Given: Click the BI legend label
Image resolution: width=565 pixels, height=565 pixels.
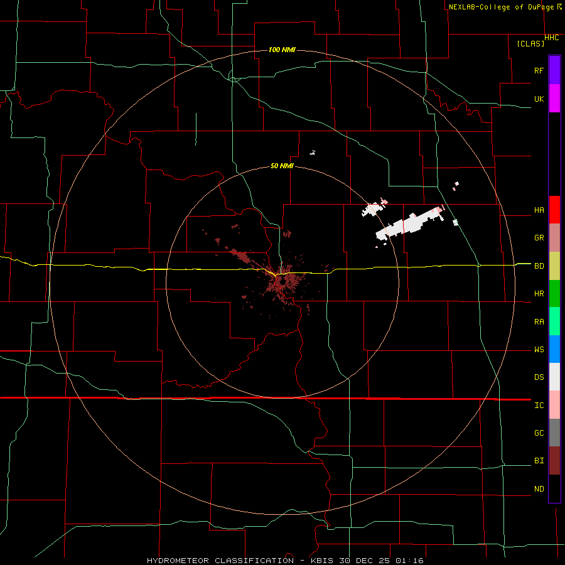Looking at the screenshot, I should tap(539, 461).
